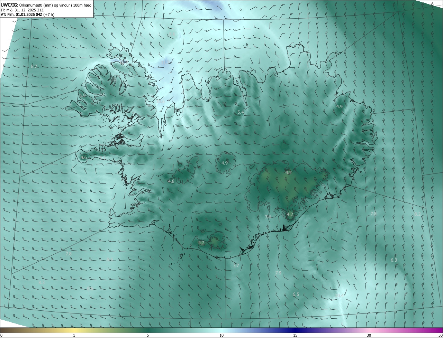Viewport: 443px width, 338px height.
Task: Click the 50 tick on the color scale
Action: pos(440,335)
